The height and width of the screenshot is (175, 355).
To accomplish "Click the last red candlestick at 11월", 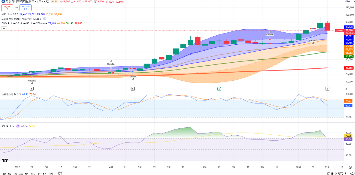I will coord(327,27).
